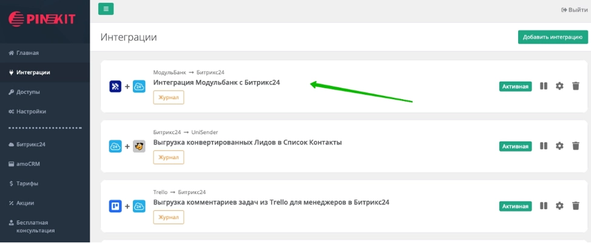Open settings gear for Trello integration
The width and height of the screenshot is (591, 243).
coord(559,206)
